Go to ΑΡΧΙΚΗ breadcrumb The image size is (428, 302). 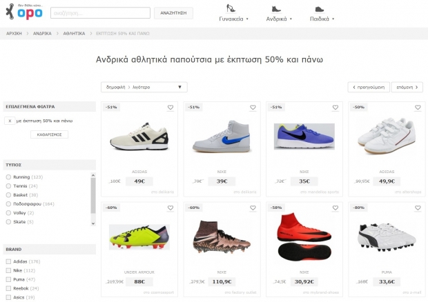coord(14,34)
